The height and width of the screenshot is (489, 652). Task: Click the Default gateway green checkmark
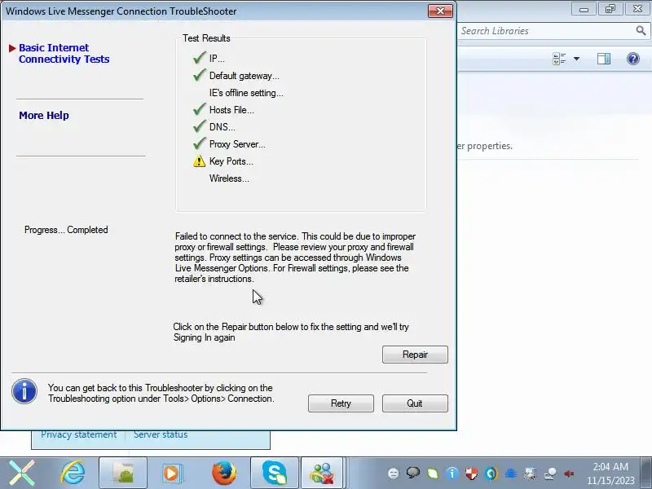tap(200, 75)
